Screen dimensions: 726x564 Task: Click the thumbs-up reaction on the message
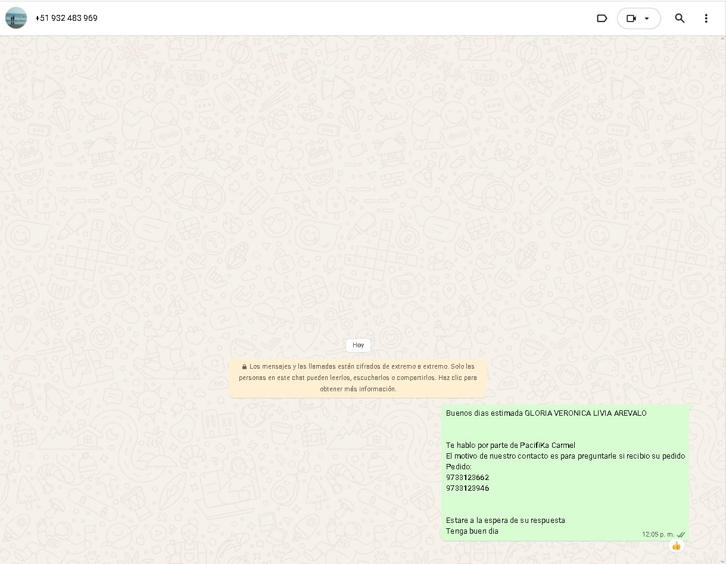[x=676, y=546]
